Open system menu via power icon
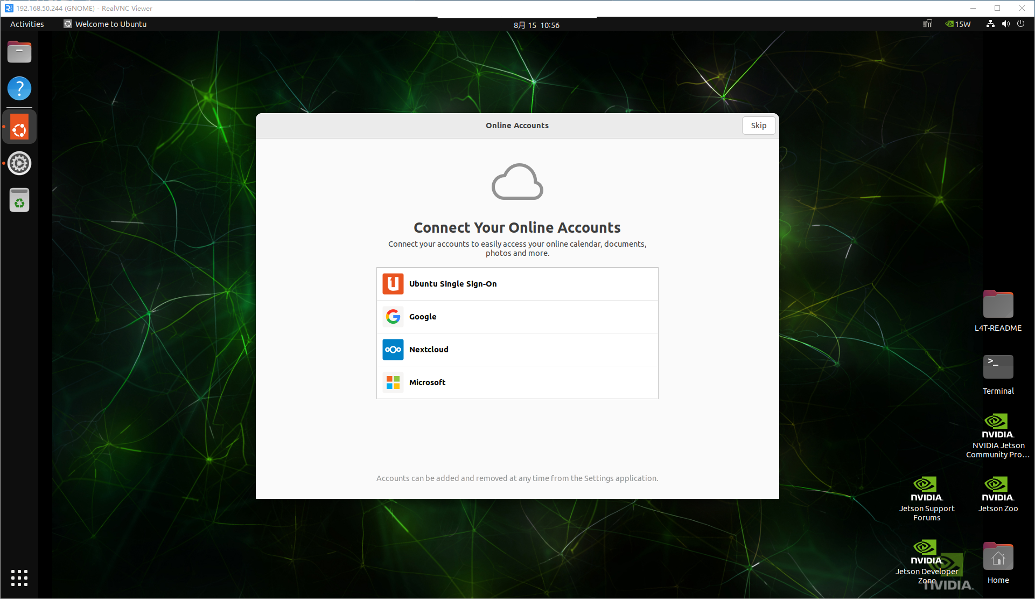 tap(1020, 24)
